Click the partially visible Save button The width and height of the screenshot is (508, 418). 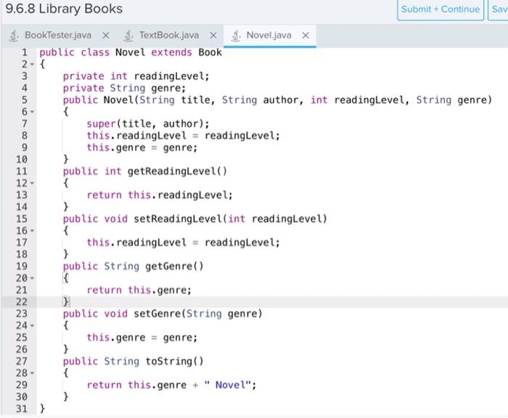(x=499, y=9)
